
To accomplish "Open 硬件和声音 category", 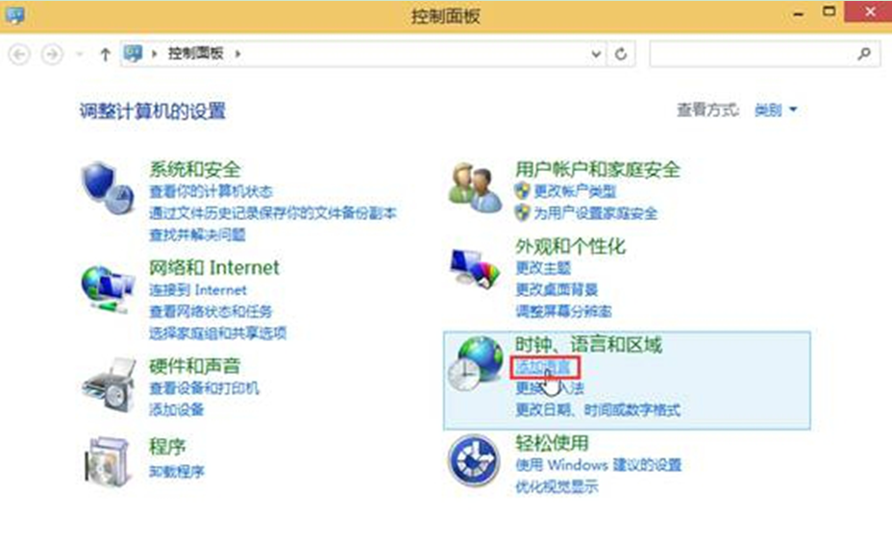I will pyautogui.click(x=194, y=366).
